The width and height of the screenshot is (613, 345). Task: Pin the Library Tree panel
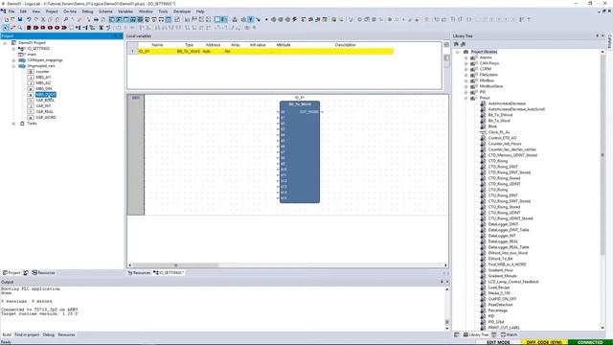tap(597, 36)
